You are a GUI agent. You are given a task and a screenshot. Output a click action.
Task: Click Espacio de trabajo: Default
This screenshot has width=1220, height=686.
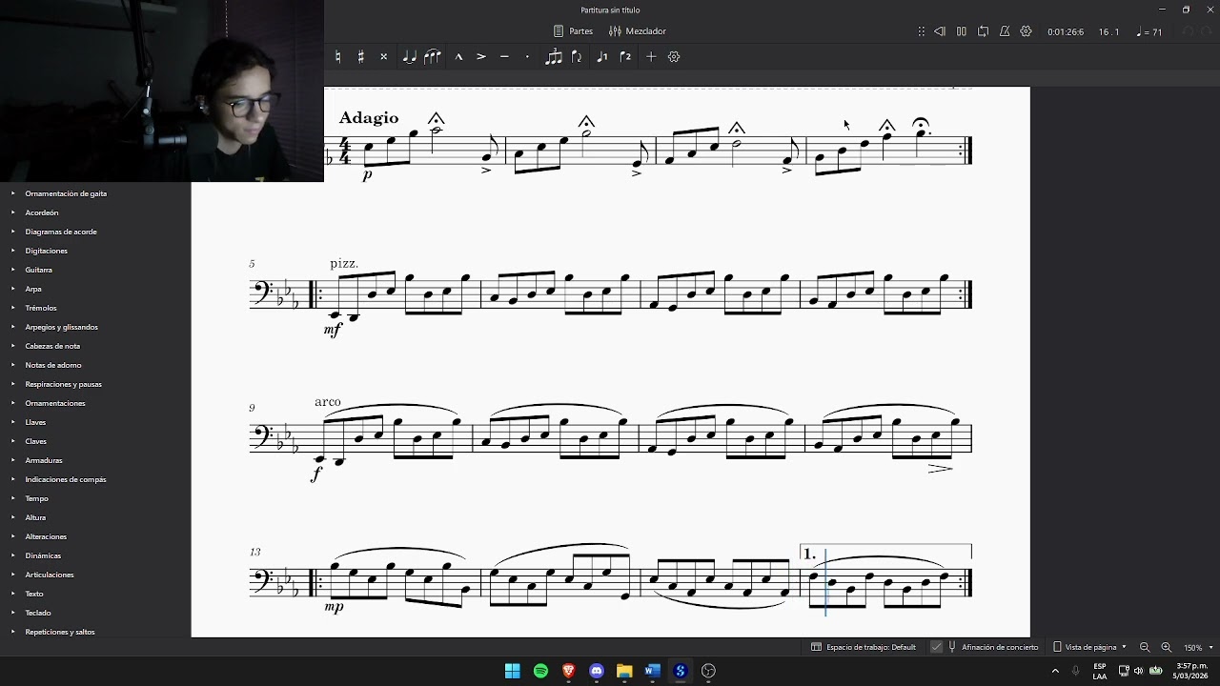tap(864, 647)
